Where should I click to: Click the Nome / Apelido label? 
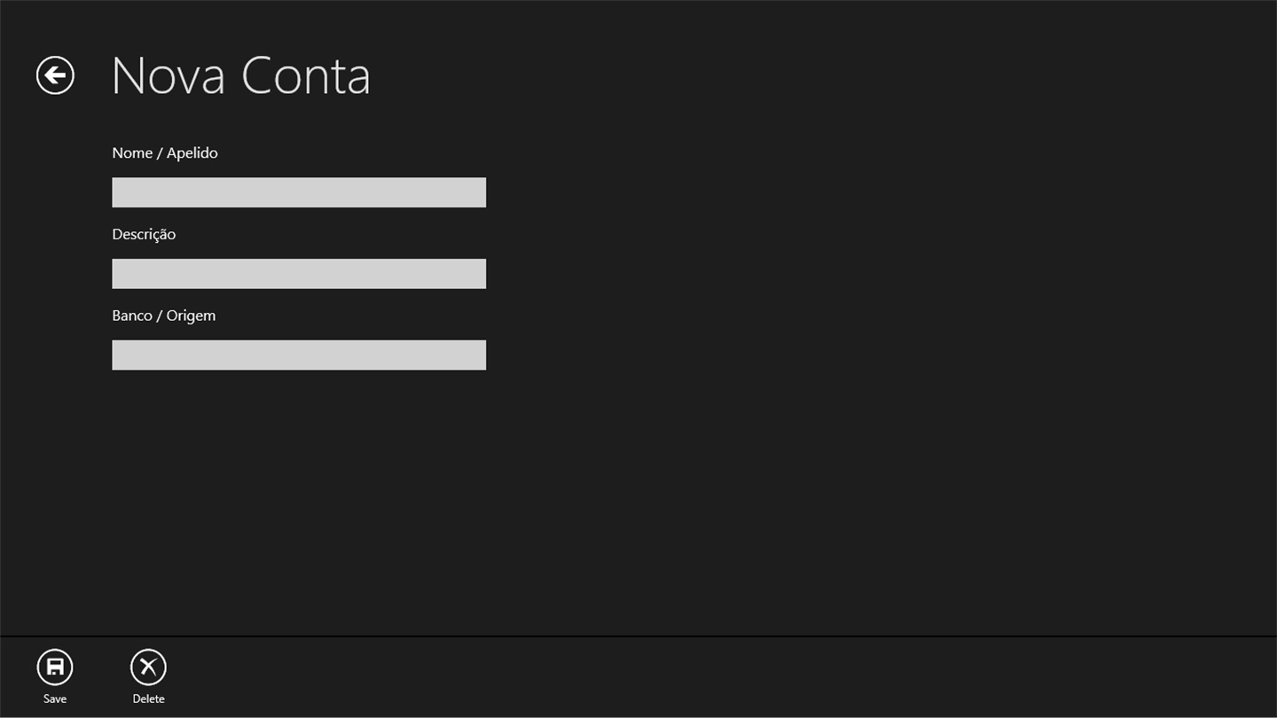[165, 152]
